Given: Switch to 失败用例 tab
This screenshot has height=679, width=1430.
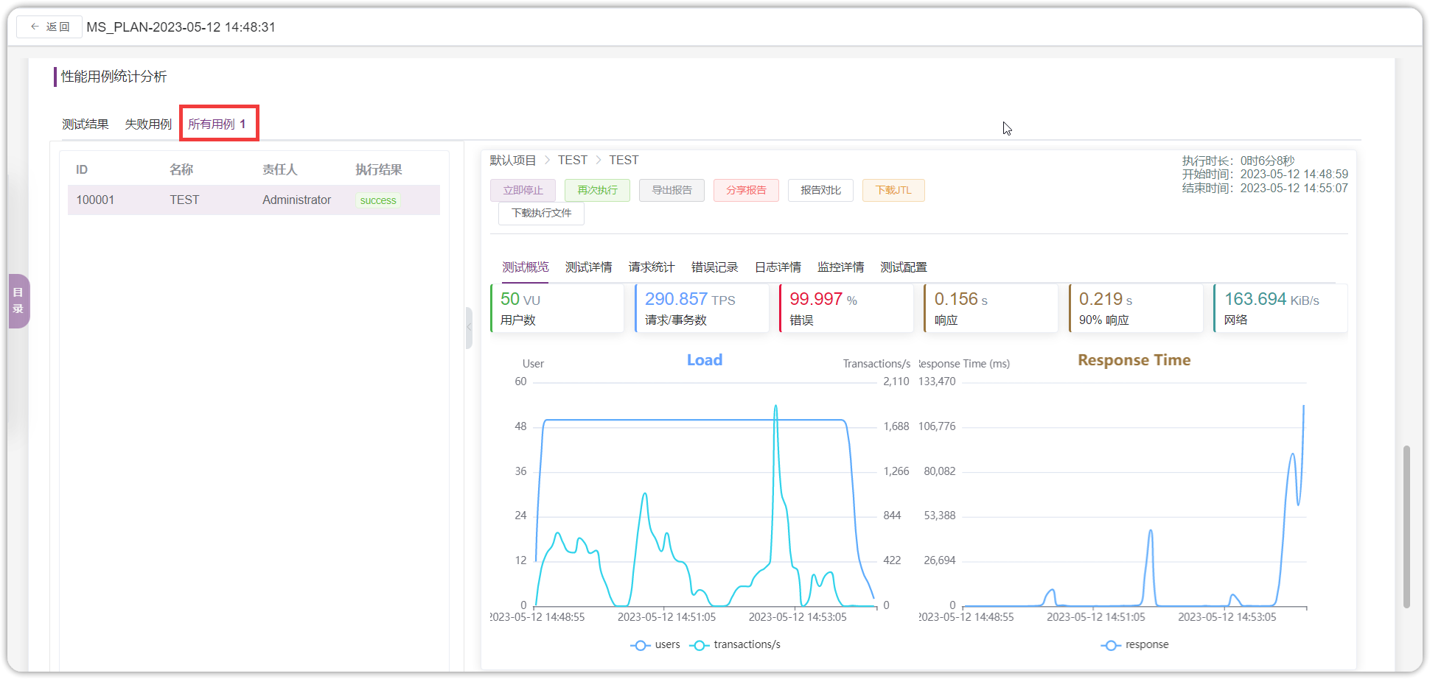Looking at the screenshot, I should 148,124.
